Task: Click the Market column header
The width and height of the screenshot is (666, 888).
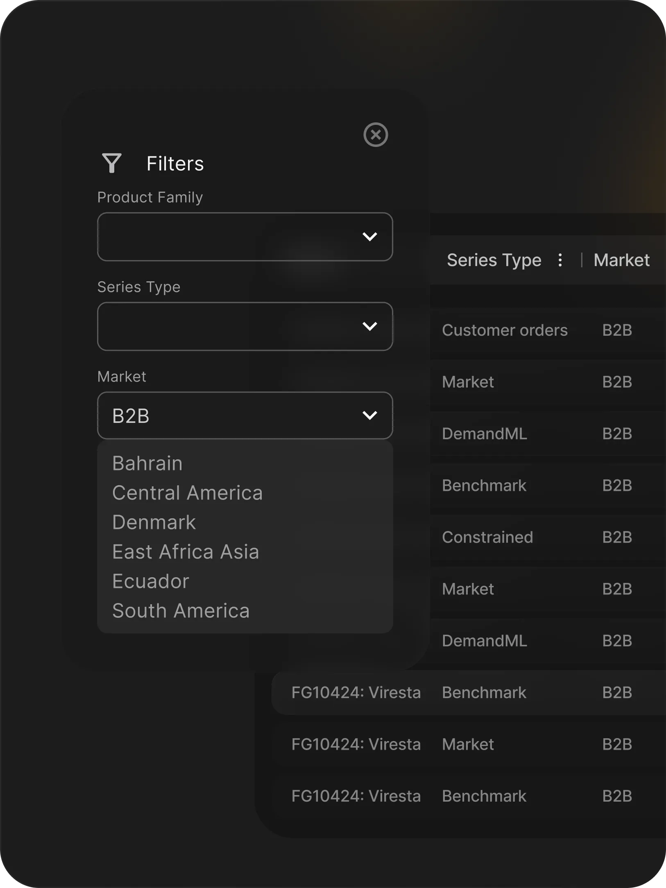Action: pyautogui.click(x=621, y=260)
